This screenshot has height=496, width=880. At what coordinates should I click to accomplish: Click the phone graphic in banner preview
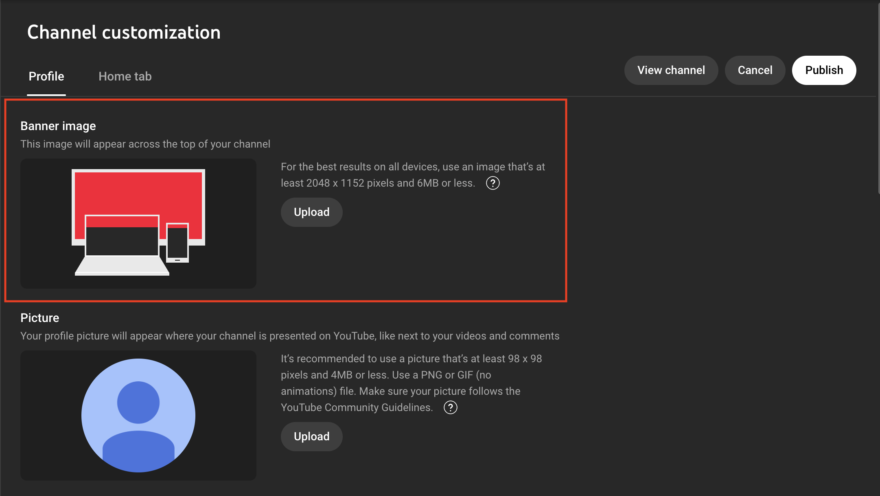point(177,243)
